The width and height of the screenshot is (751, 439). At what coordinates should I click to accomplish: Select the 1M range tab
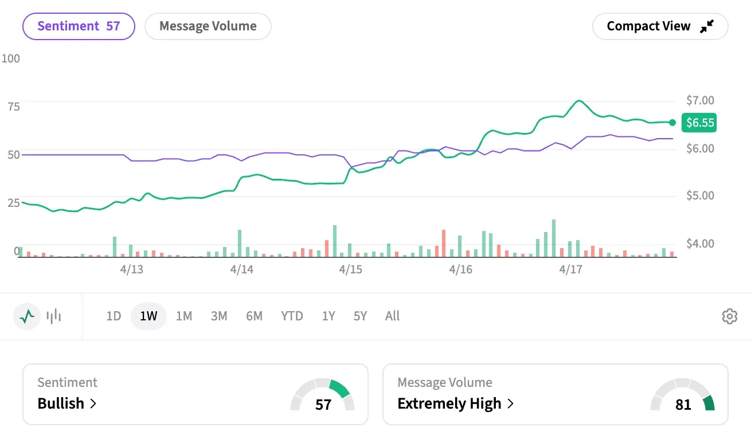[x=183, y=316]
